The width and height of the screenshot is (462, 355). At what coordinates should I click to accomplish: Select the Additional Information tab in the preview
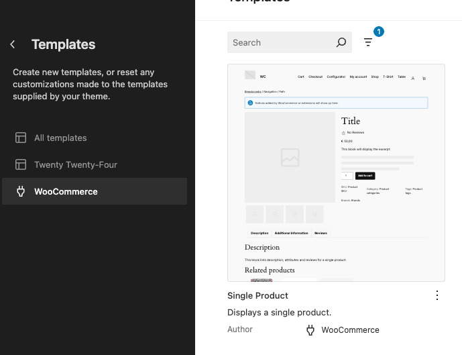(x=291, y=233)
